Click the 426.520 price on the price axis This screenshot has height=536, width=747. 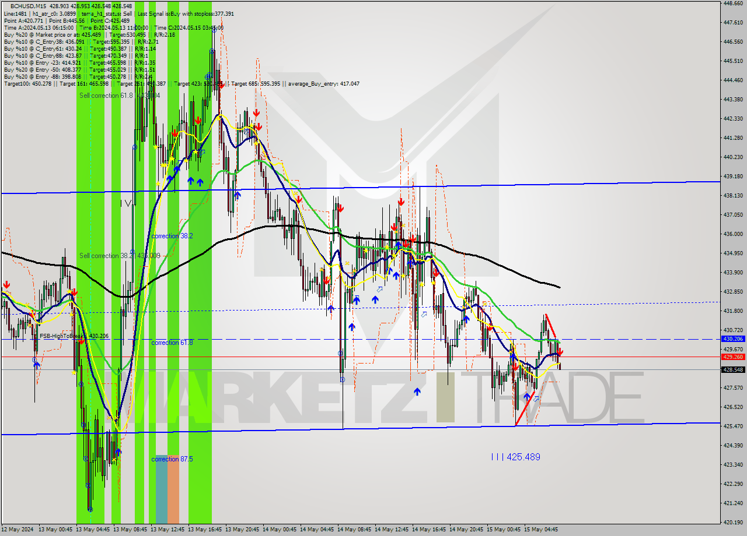coord(732,407)
